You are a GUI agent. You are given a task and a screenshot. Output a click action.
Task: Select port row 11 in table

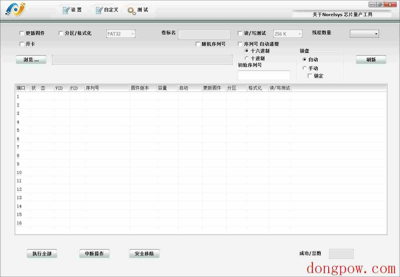click(201, 181)
